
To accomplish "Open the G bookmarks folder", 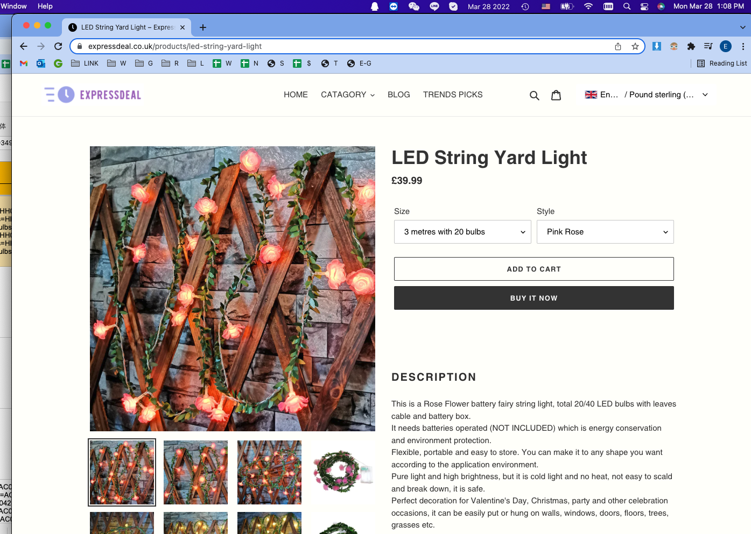I will tap(144, 63).
